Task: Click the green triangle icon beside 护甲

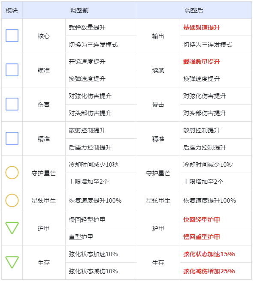Action: [12, 228]
